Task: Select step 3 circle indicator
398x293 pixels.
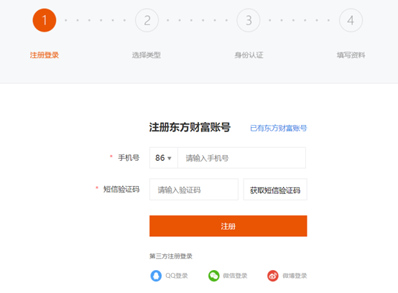Action: click(249, 20)
